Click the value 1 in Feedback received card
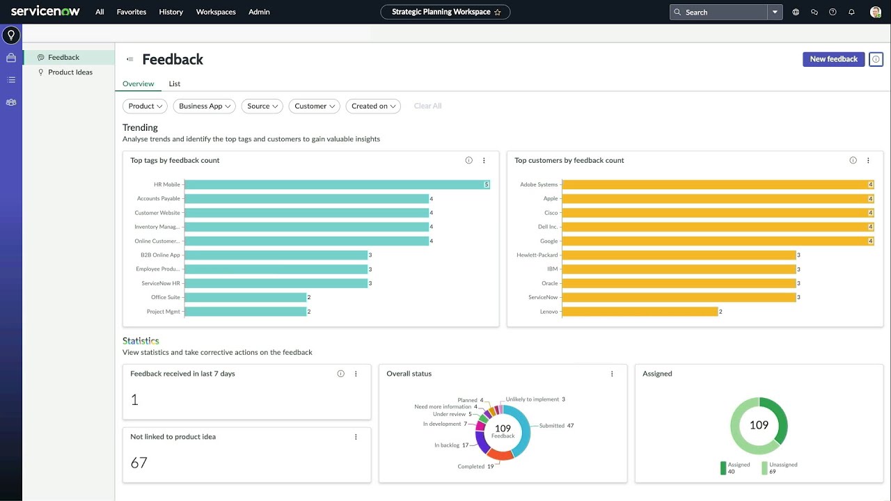 (134, 399)
